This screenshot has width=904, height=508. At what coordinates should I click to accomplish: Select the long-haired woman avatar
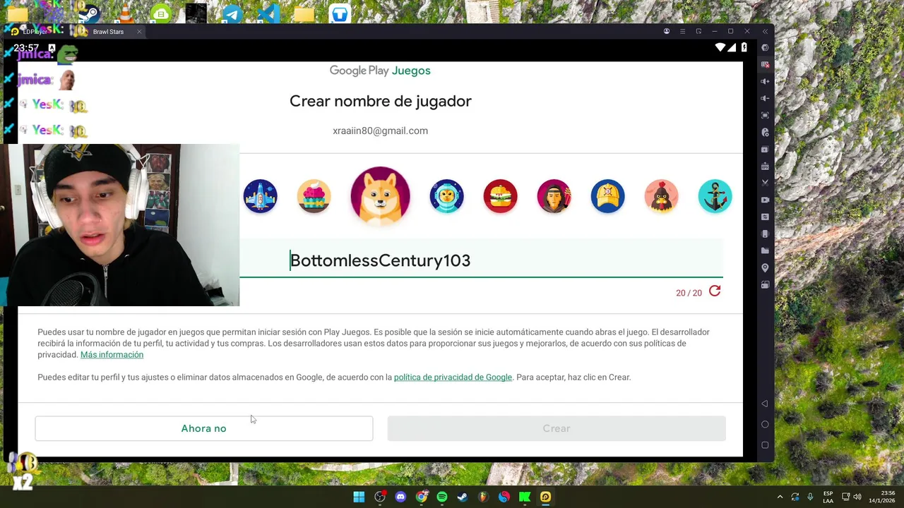click(x=554, y=196)
